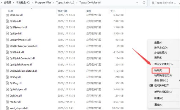Expand chevron after 本地磁盘 (C:) breadcrumb

(x=33, y=3)
